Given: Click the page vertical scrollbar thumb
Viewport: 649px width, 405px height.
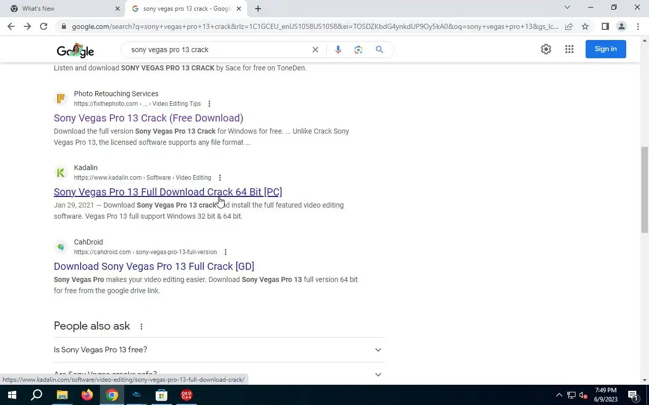Looking at the screenshot, I should 644,189.
